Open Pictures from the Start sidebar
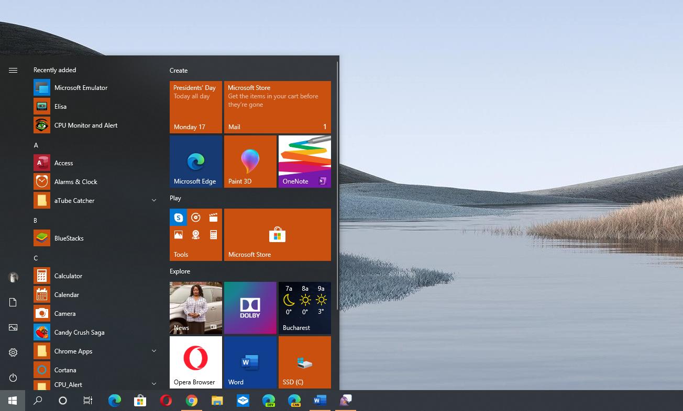683x411 pixels. click(x=13, y=327)
